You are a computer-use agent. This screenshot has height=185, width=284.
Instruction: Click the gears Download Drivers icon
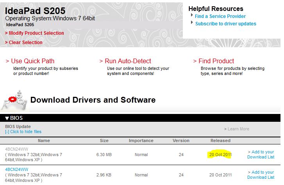click(14, 100)
